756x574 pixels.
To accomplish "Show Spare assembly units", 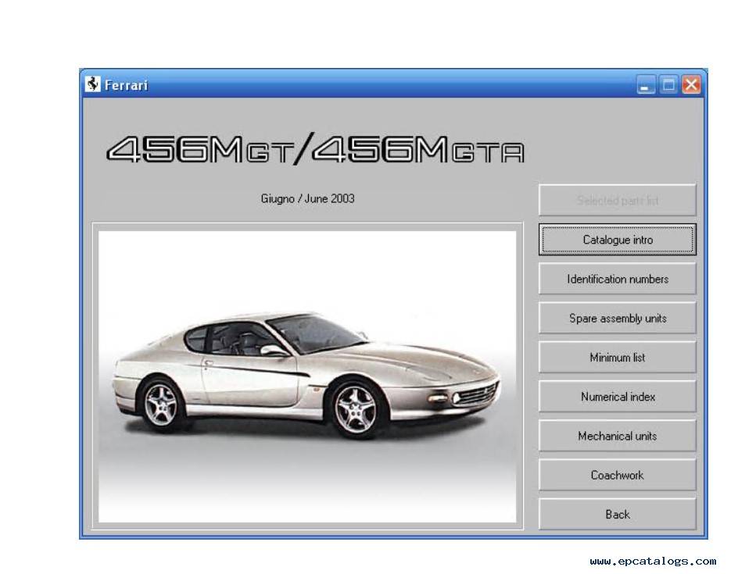I will click(x=617, y=319).
